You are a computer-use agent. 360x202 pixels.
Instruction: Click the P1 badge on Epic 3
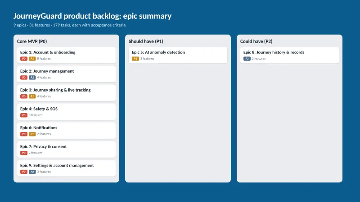coord(32,97)
